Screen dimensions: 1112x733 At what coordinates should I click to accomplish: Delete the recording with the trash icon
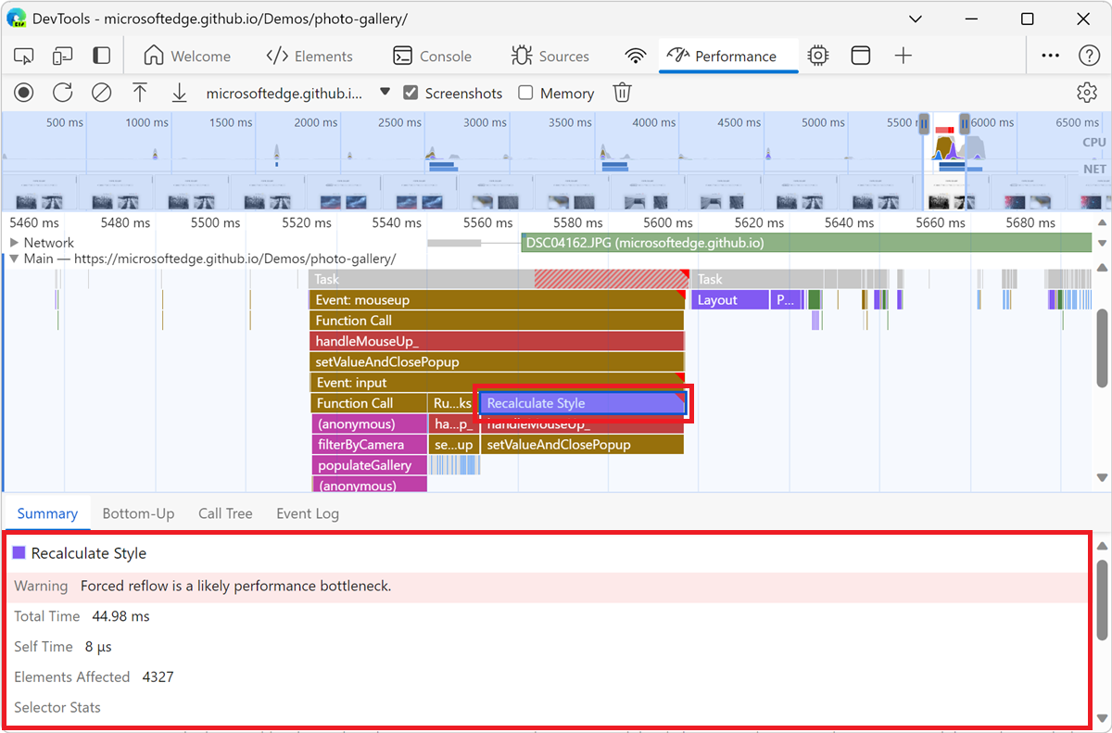[621, 92]
